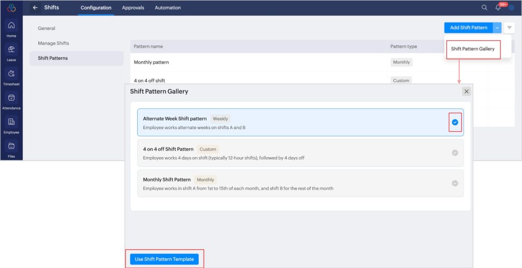
Task: Open the Leave module icon
Action: pyautogui.click(x=11, y=50)
